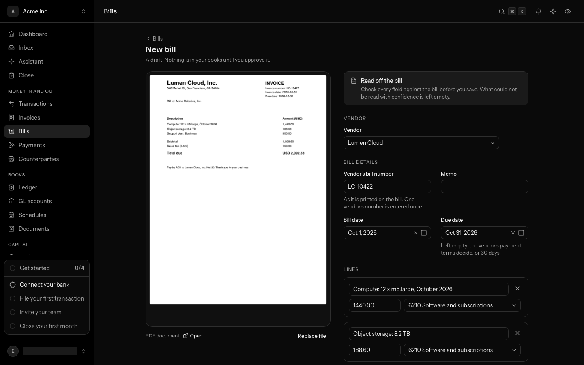
Task: Toggle the Get started checklist circle
Action: click(13, 268)
